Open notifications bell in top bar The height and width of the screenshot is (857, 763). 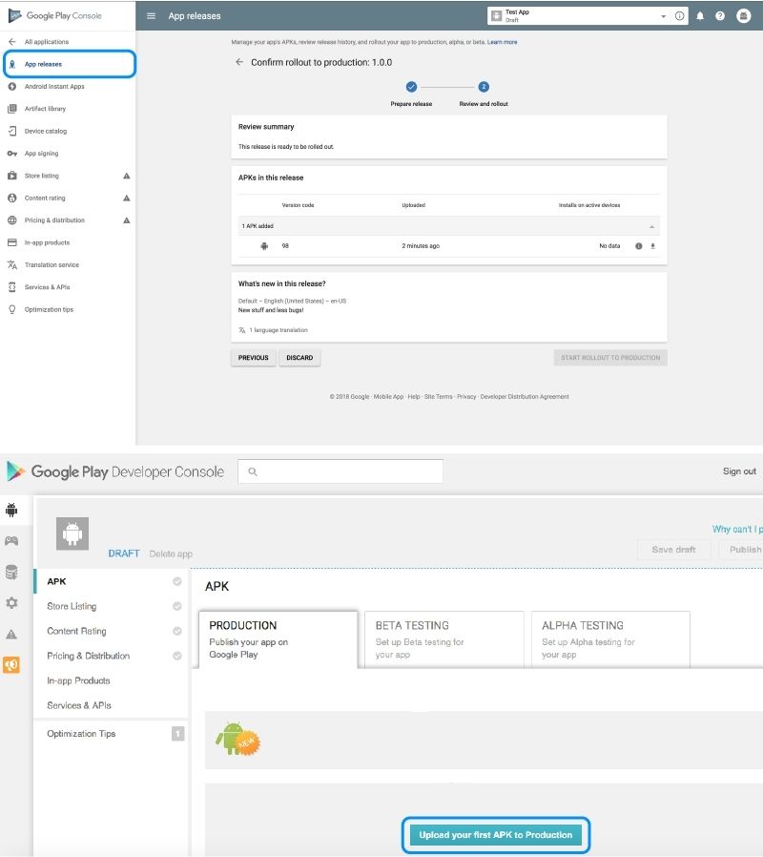coord(701,15)
